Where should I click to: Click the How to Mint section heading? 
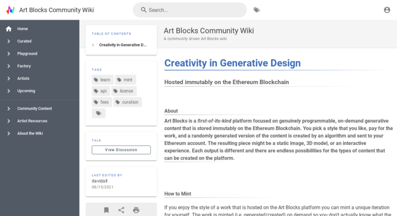tap(178, 194)
